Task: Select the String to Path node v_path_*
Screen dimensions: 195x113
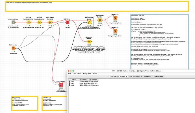Action: coord(50,22)
